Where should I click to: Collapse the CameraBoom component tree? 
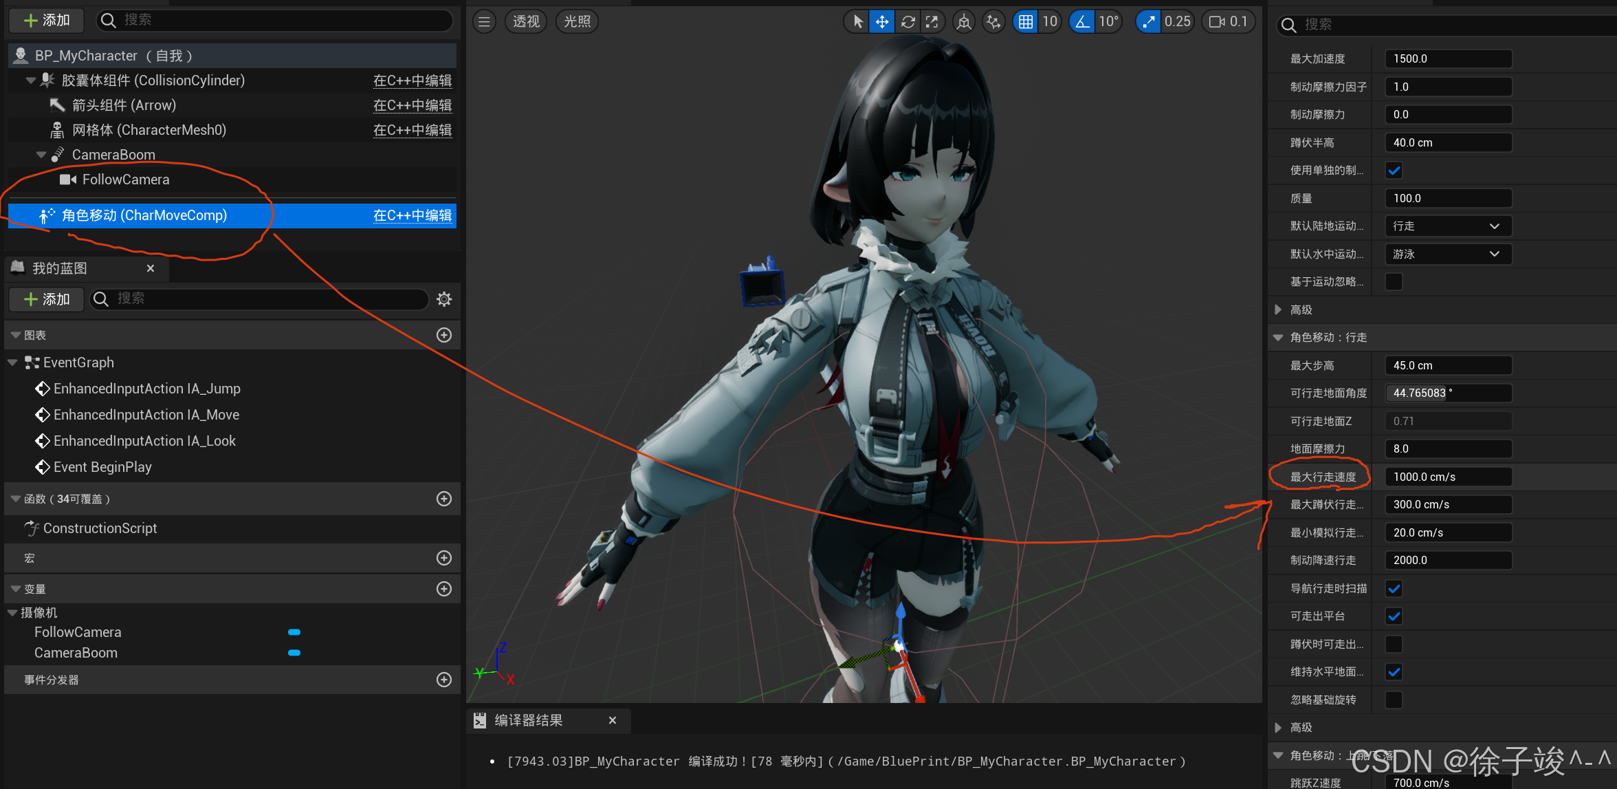(41, 155)
